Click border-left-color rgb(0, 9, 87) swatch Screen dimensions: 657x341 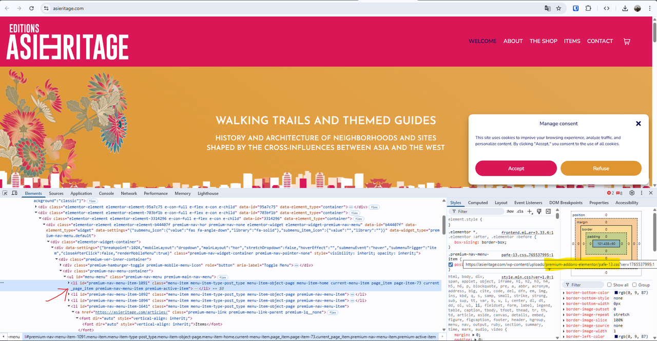[616, 336]
